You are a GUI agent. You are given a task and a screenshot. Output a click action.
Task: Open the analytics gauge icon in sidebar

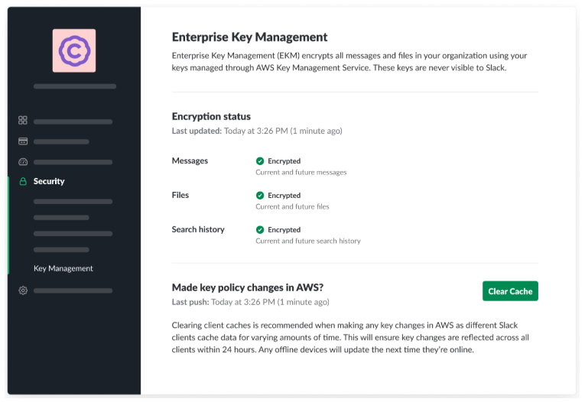(x=23, y=162)
